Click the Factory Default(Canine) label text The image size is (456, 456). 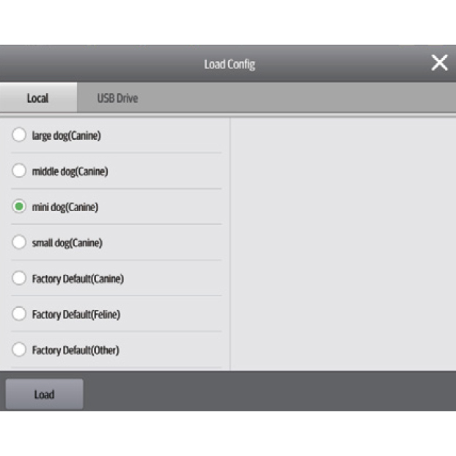coord(78,279)
